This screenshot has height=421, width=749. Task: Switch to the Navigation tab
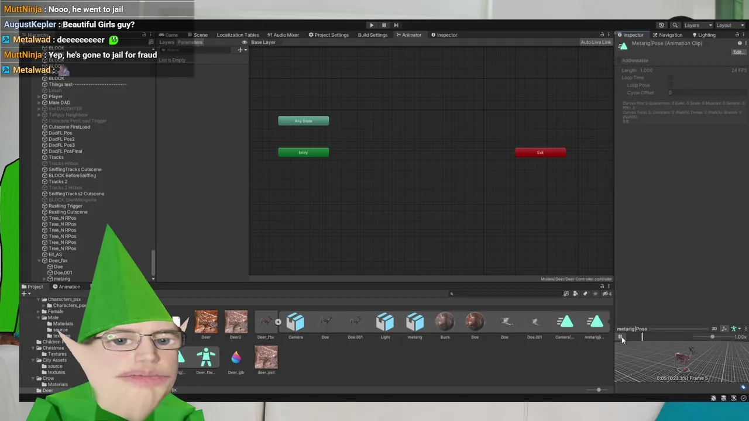(x=667, y=35)
